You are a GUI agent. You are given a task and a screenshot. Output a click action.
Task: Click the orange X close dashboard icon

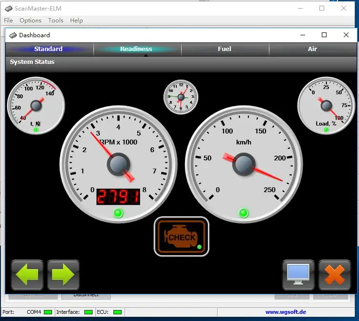point(335,275)
